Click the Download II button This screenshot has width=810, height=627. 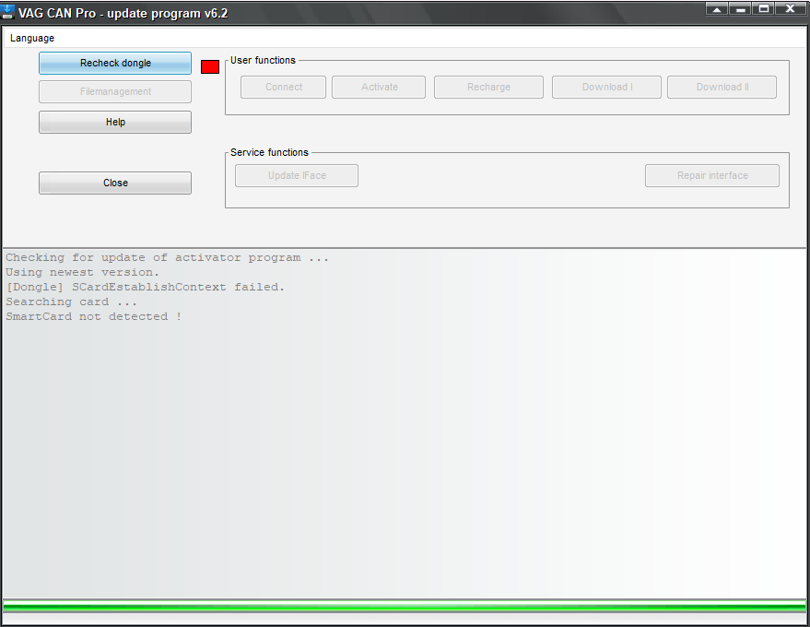(722, 87)
